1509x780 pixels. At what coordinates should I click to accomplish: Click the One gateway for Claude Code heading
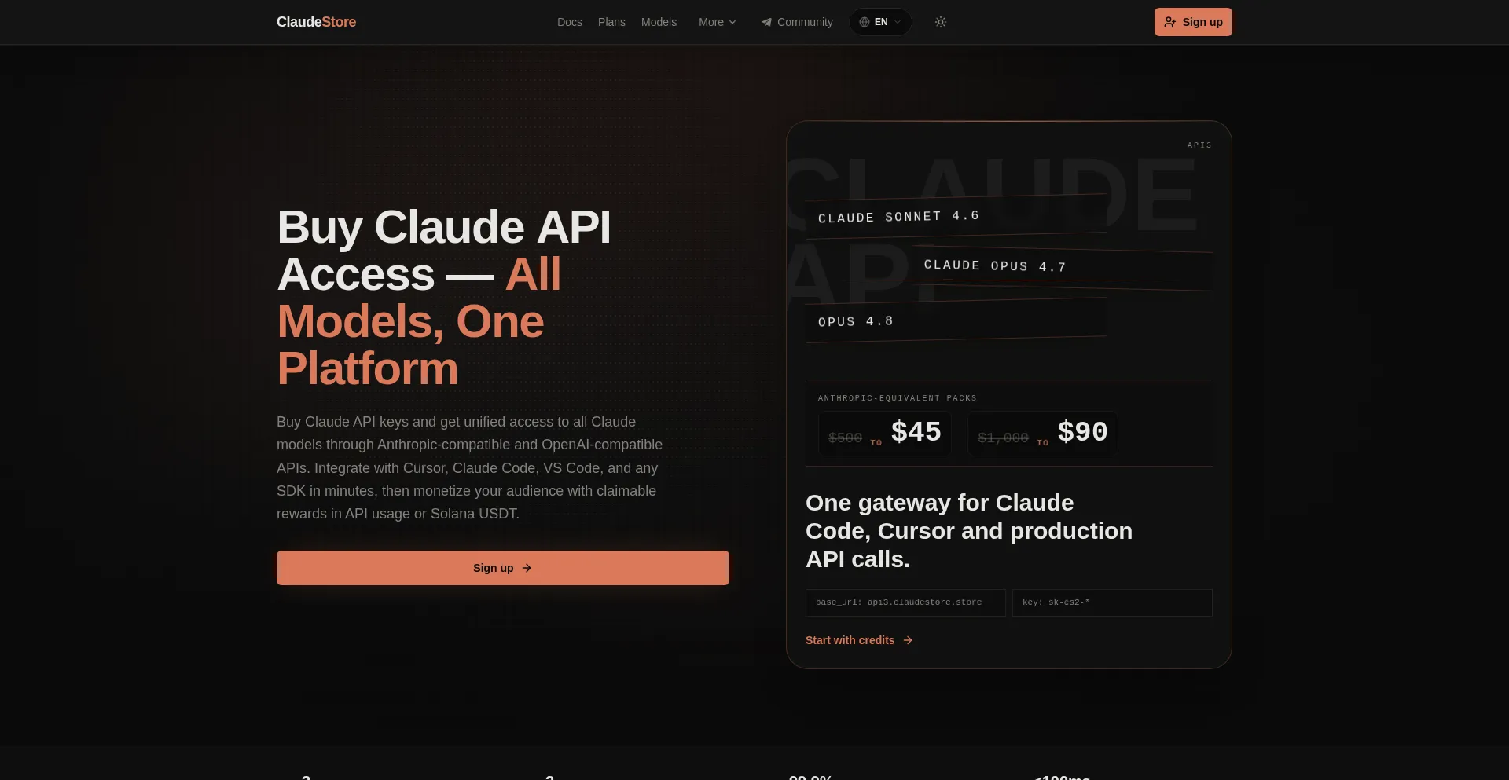tap(969, 531)
